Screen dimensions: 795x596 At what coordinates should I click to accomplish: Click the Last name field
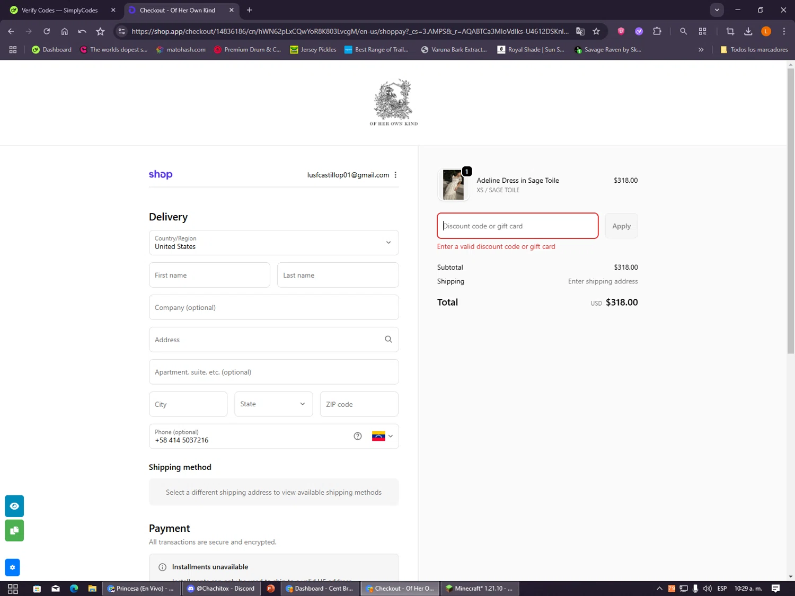click(338, 275)
